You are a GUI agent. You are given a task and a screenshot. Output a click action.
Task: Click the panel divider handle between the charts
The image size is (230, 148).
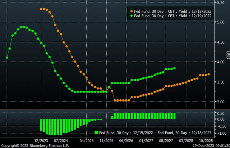[116, 110]
